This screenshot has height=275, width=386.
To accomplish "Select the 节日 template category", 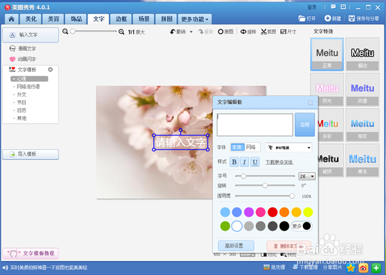I will 21,102.
